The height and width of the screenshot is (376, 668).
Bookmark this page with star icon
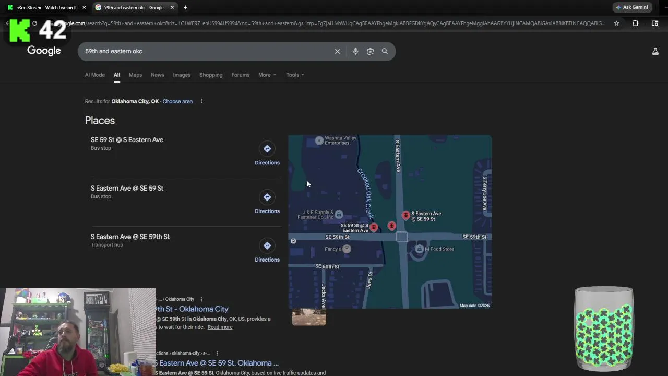pyautogui.click(x=616, y=23)
